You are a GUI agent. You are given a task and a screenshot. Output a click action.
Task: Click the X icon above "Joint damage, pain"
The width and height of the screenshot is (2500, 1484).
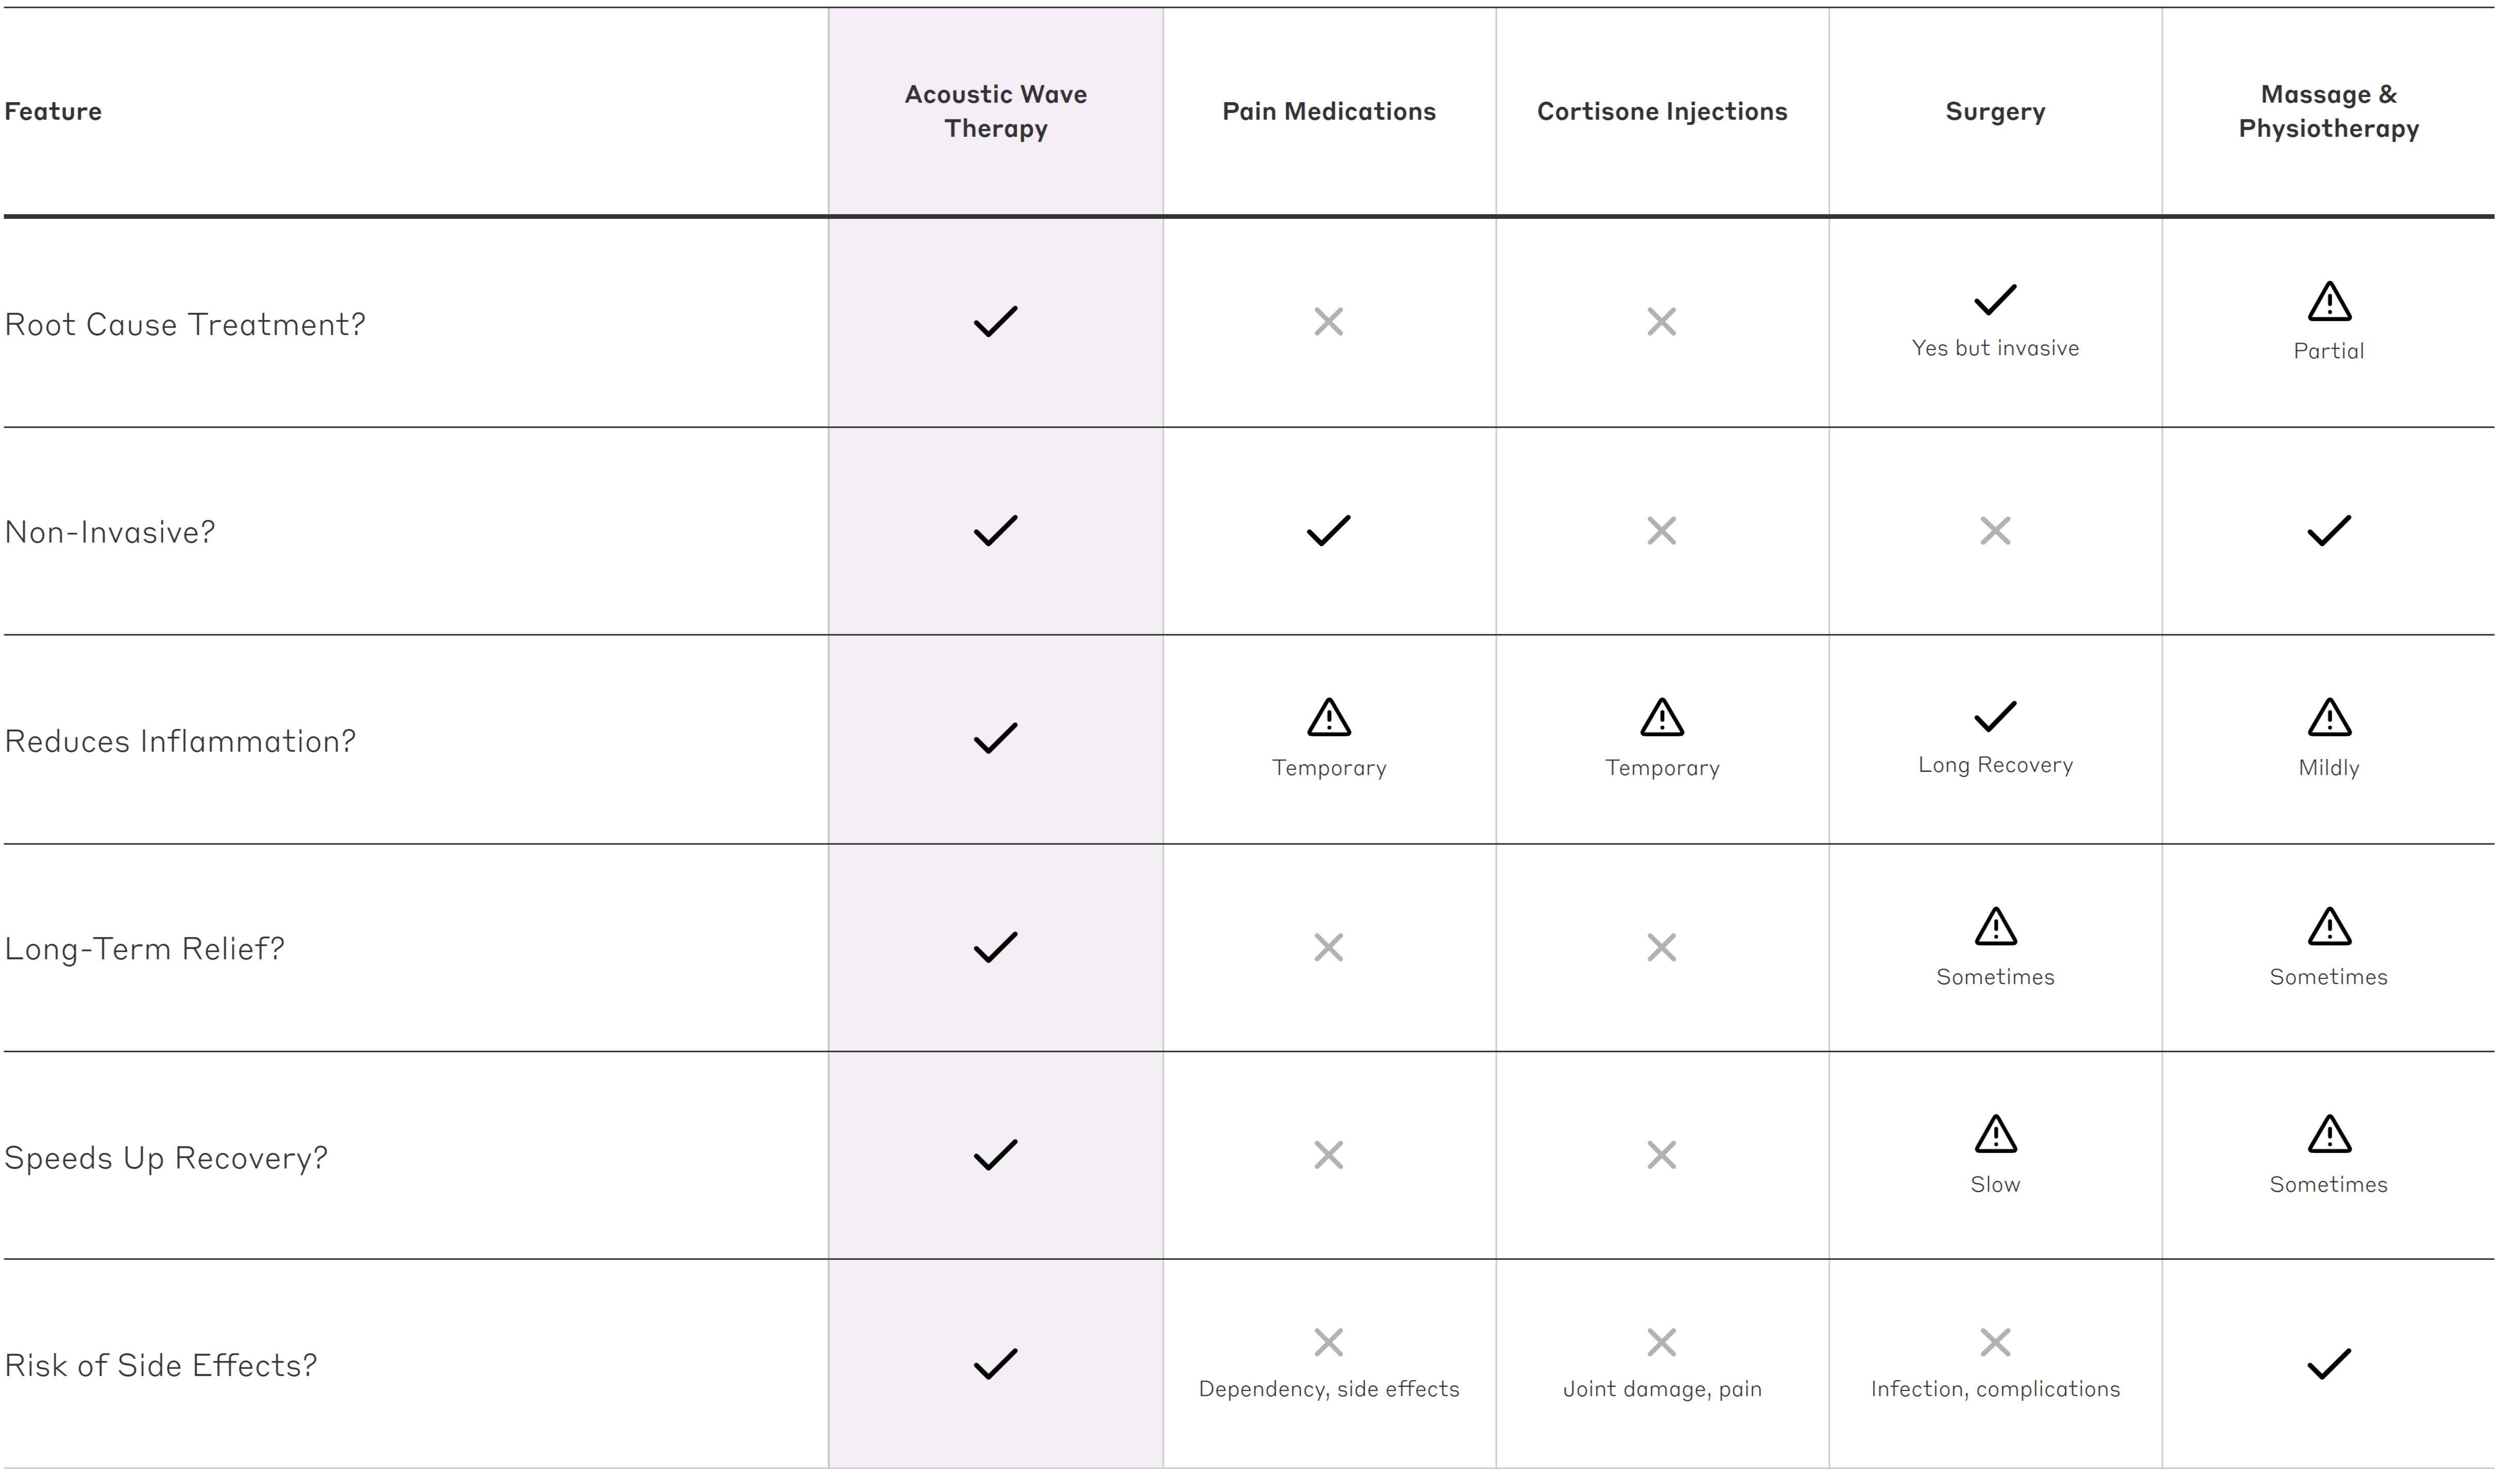(x=1662, y=1342)
